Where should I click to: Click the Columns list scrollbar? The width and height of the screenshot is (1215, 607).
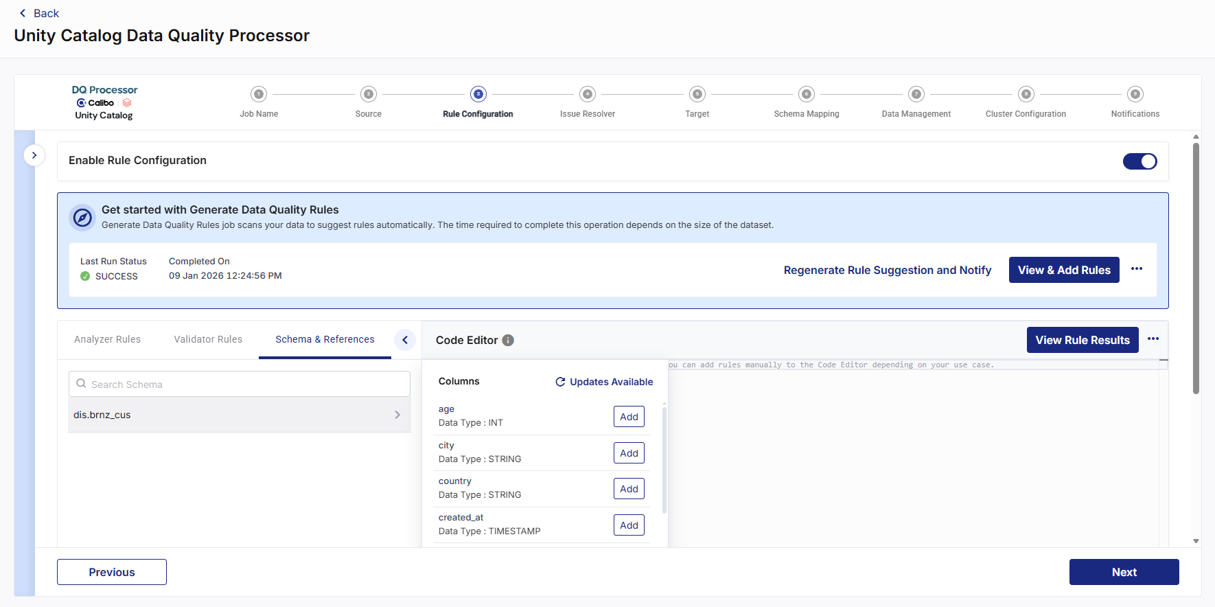(664, 460)
